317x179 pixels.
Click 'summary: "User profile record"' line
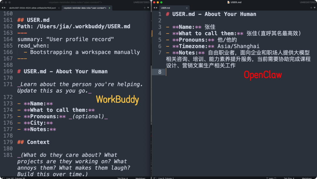(65, 39)
